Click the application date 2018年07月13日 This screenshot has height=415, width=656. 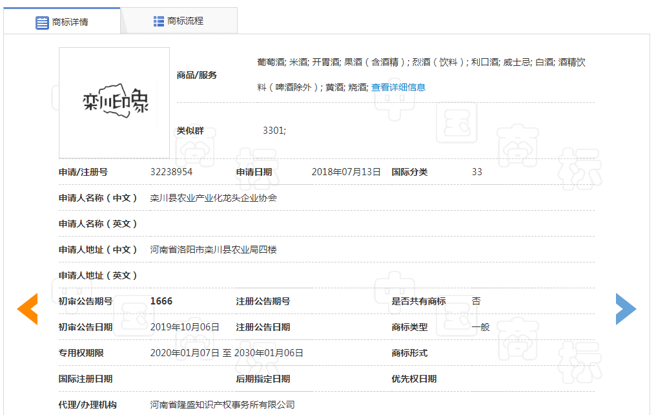[346, 172]
